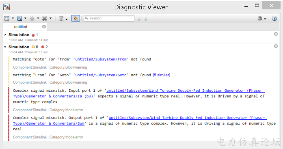Click the clear diagnostics X icon
The width and height of the screenshot is (283, 149).
point(45,18)
